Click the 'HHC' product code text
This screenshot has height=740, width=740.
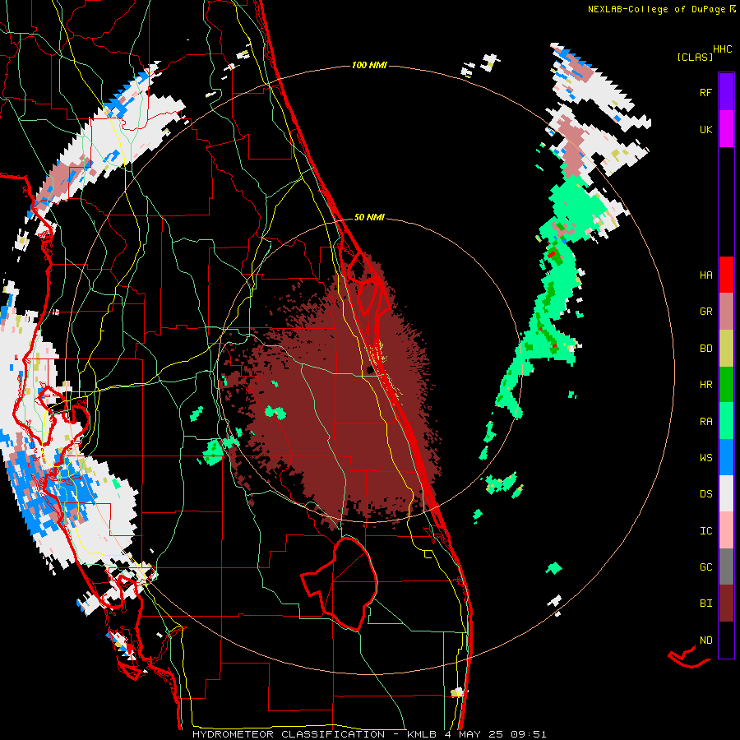click(722, 49)
